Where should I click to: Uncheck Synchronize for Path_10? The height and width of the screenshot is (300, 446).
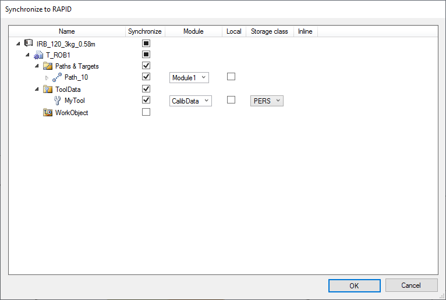146,77
